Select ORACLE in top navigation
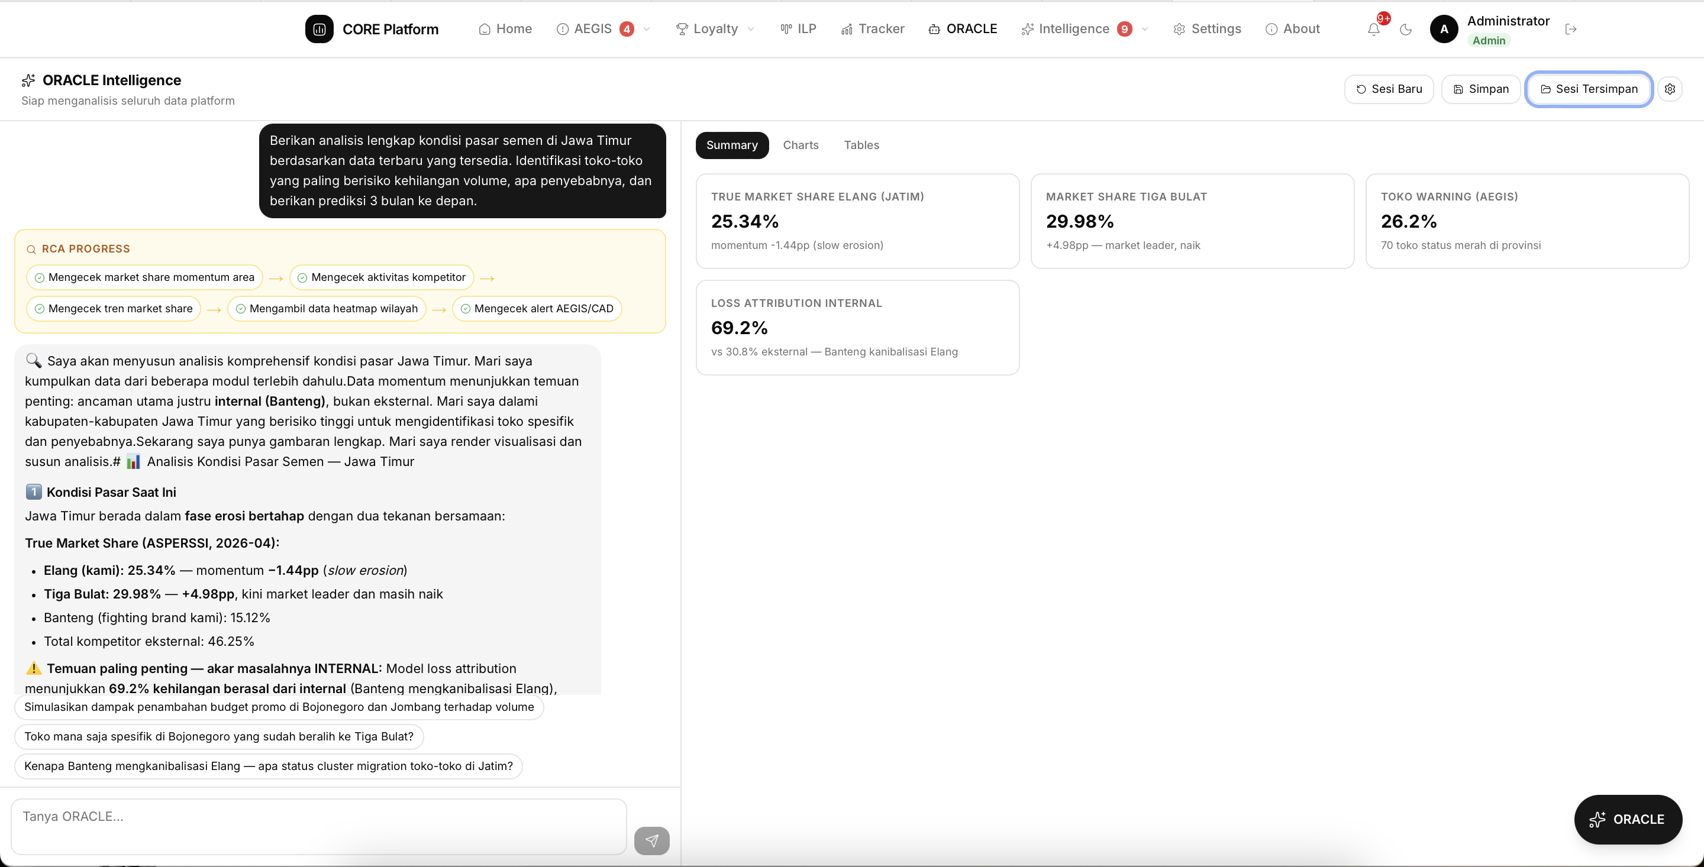Image resolution: width=1704 pixels, height=867 pixels. tap(963, 29)
